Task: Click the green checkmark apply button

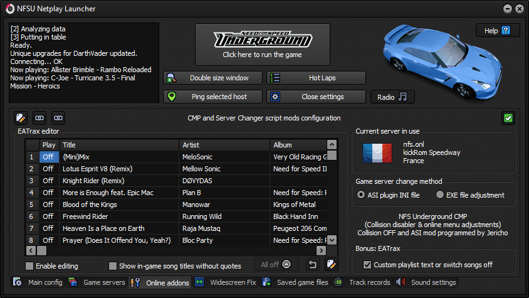Action: pyautogui.click(x=508, y=118)
